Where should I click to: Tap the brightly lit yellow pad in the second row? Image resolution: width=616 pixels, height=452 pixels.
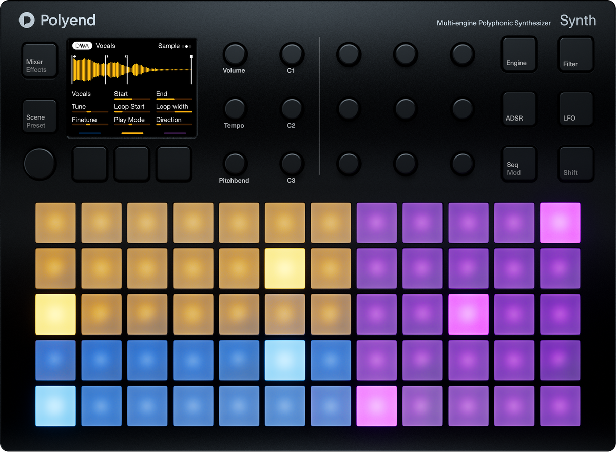[x=285, y=268]
